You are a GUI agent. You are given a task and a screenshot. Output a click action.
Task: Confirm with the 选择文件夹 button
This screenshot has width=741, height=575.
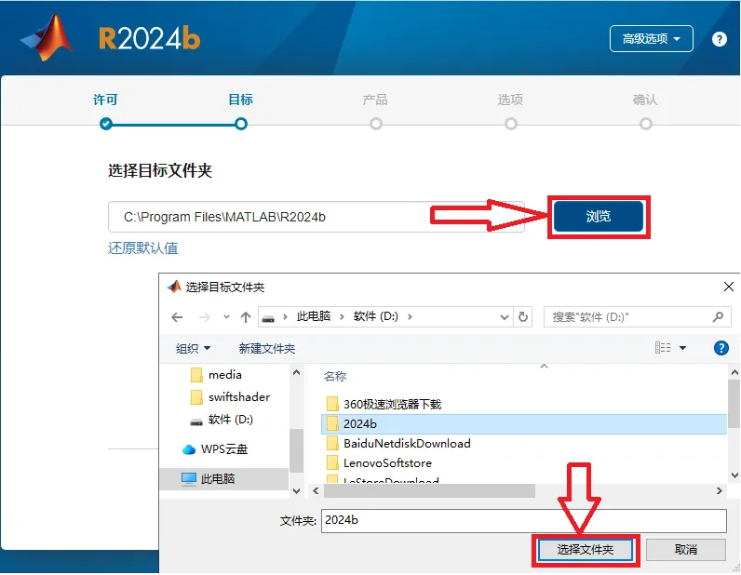tap(585, 550)
